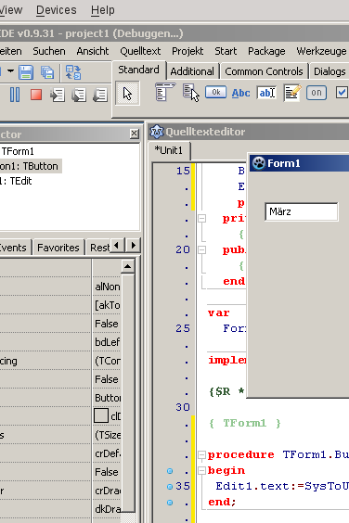Pick the TMainMenu component icon

(164, 92)
